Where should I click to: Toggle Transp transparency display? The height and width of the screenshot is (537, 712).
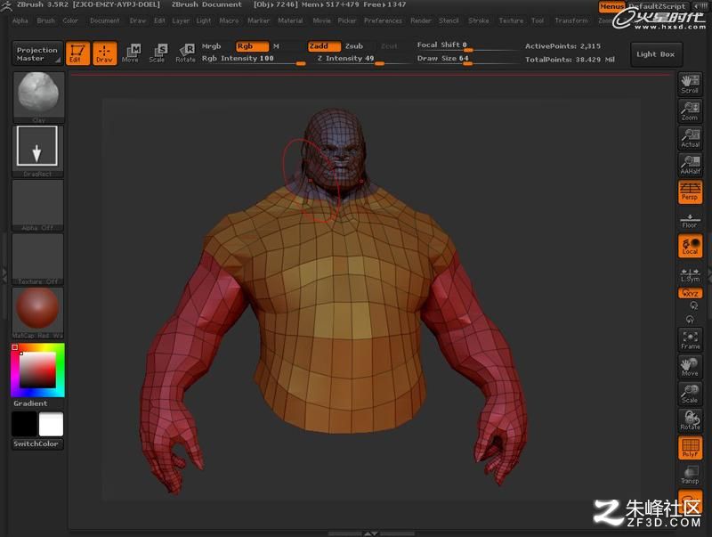click(x=690, y=475)
